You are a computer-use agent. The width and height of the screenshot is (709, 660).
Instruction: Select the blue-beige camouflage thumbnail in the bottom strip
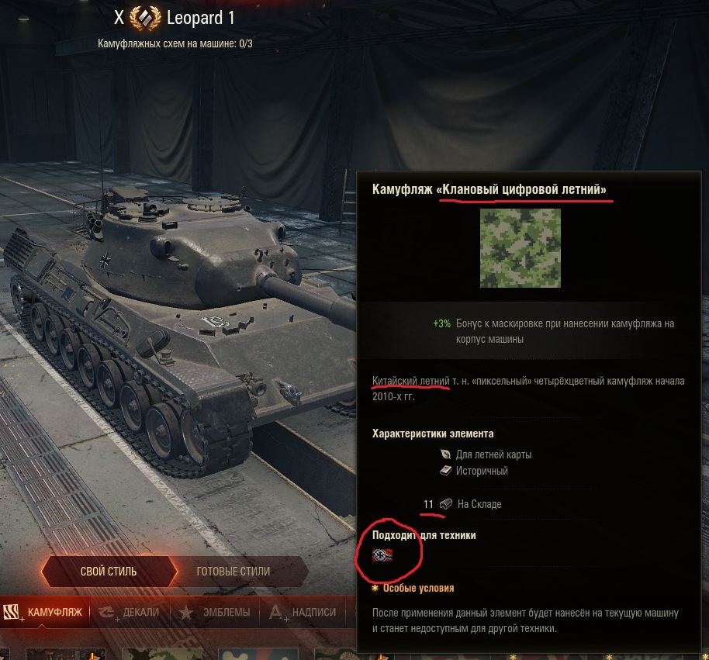tap(258, 654)
